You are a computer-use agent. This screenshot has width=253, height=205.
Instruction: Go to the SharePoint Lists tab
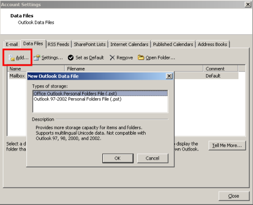[89, 44]
